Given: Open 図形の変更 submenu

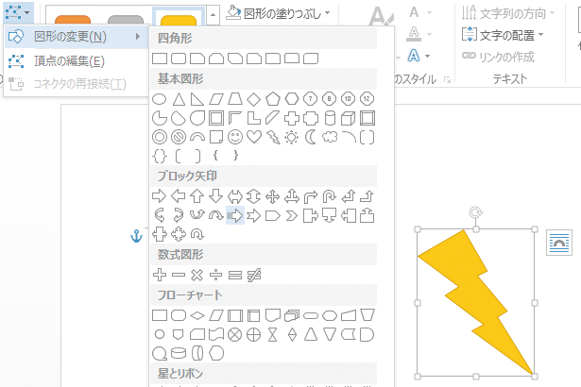Looking at the screenshot, I should pos(77,37).
